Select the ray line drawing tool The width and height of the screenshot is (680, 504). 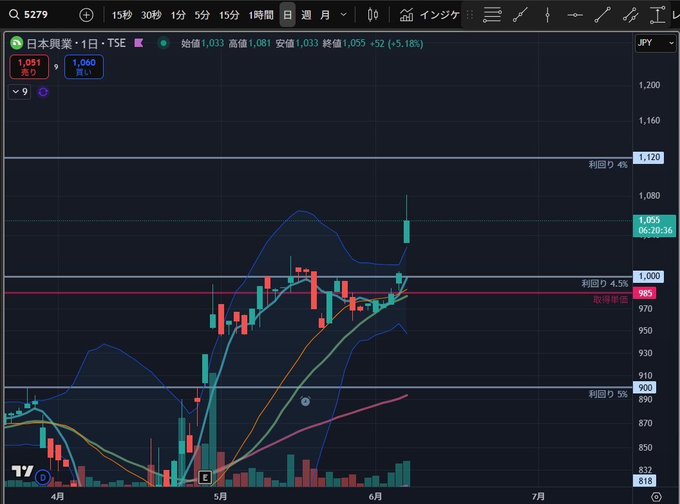pos(520,15)
